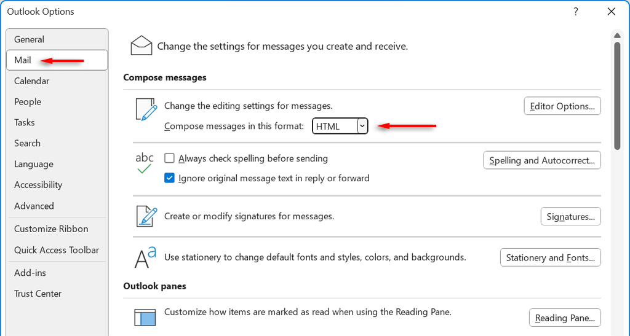Enable Always check spelling before sending
Image resolution: width=630 pixels, height=336 pixels.
[x=170, y=158]
